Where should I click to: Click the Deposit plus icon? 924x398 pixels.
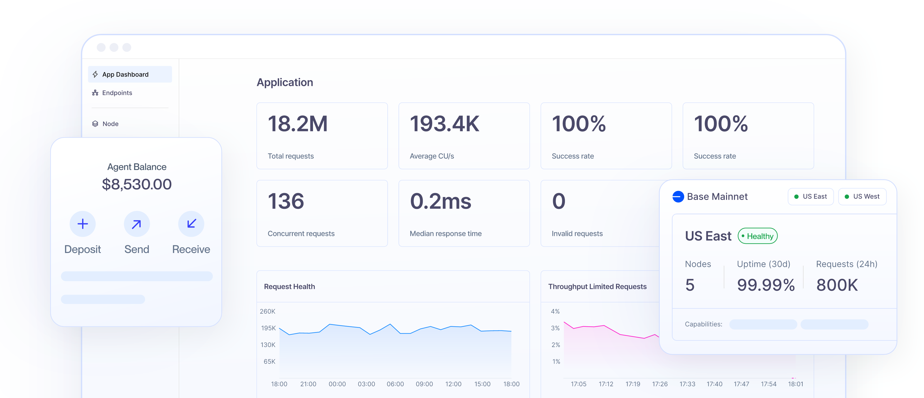click(x=83, y=224)
